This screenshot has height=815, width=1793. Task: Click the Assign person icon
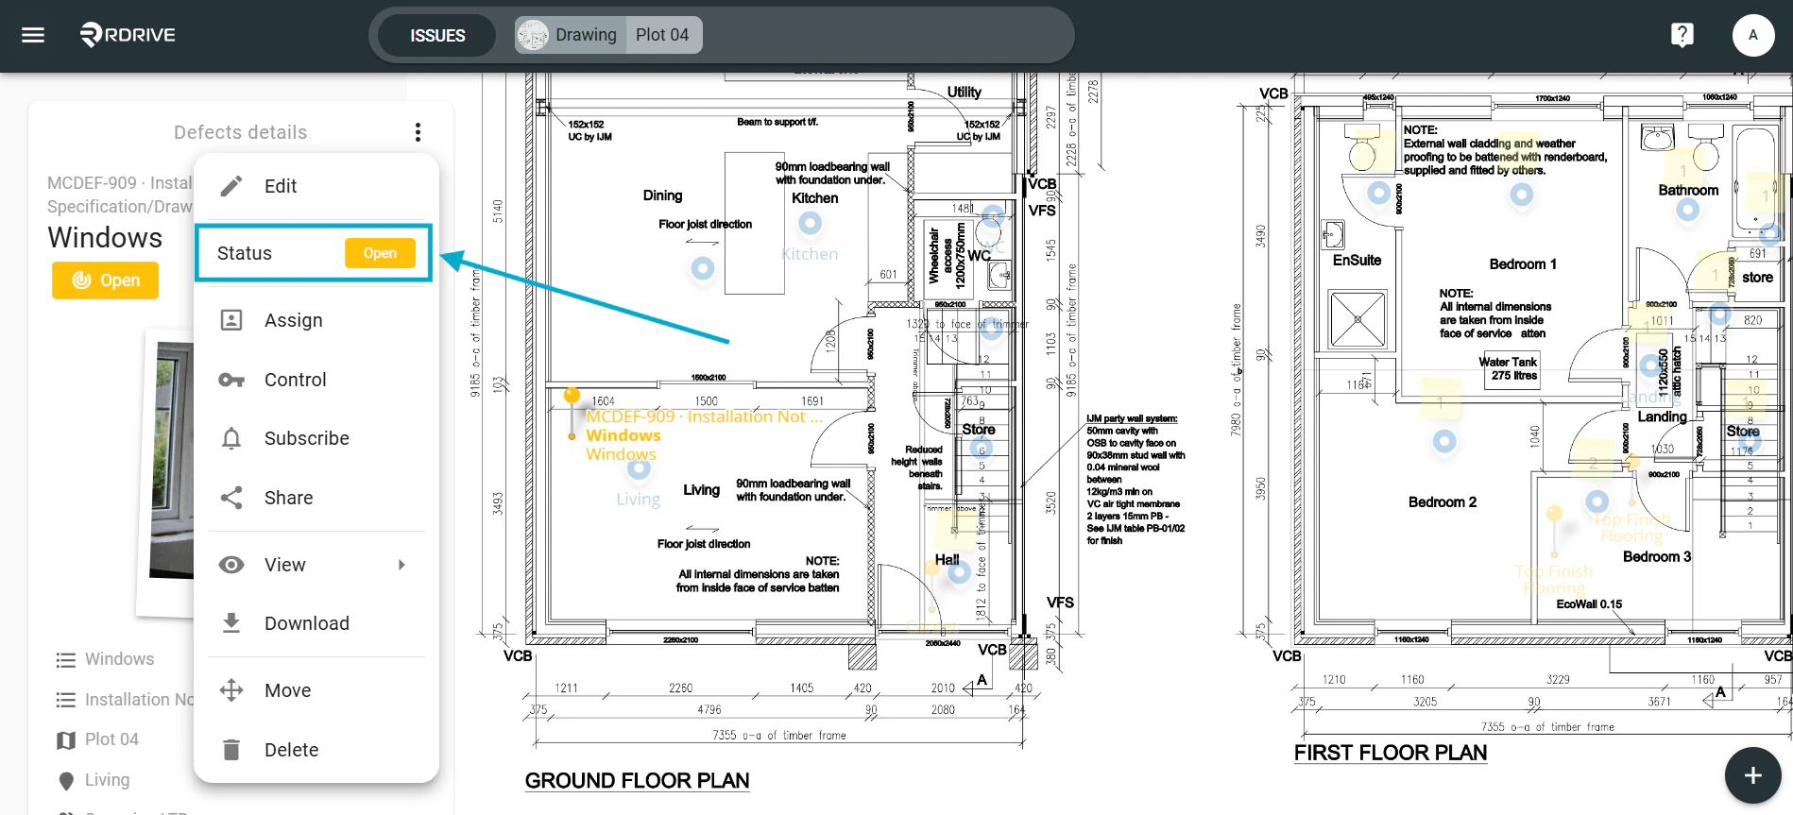pos(231,320)
